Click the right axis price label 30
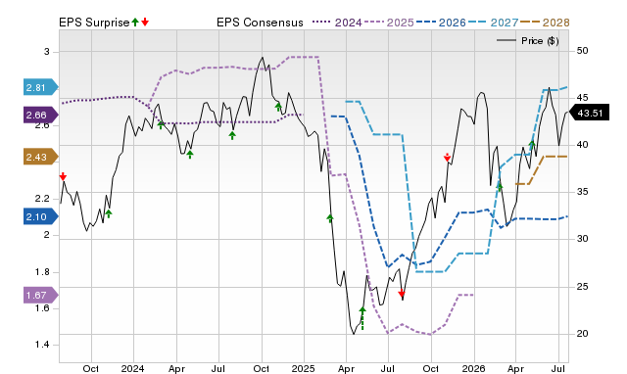 [x=583, y=239]
